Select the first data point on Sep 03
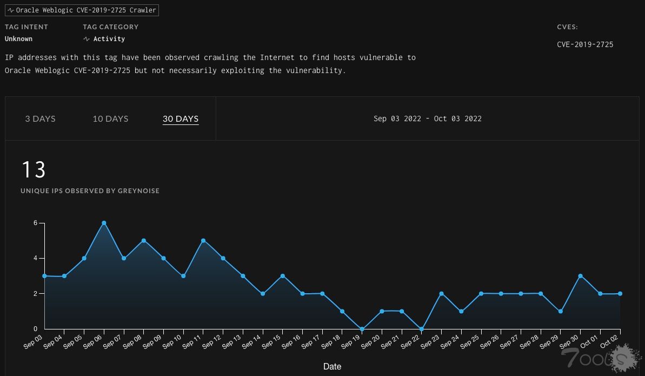 pos(44,275)
